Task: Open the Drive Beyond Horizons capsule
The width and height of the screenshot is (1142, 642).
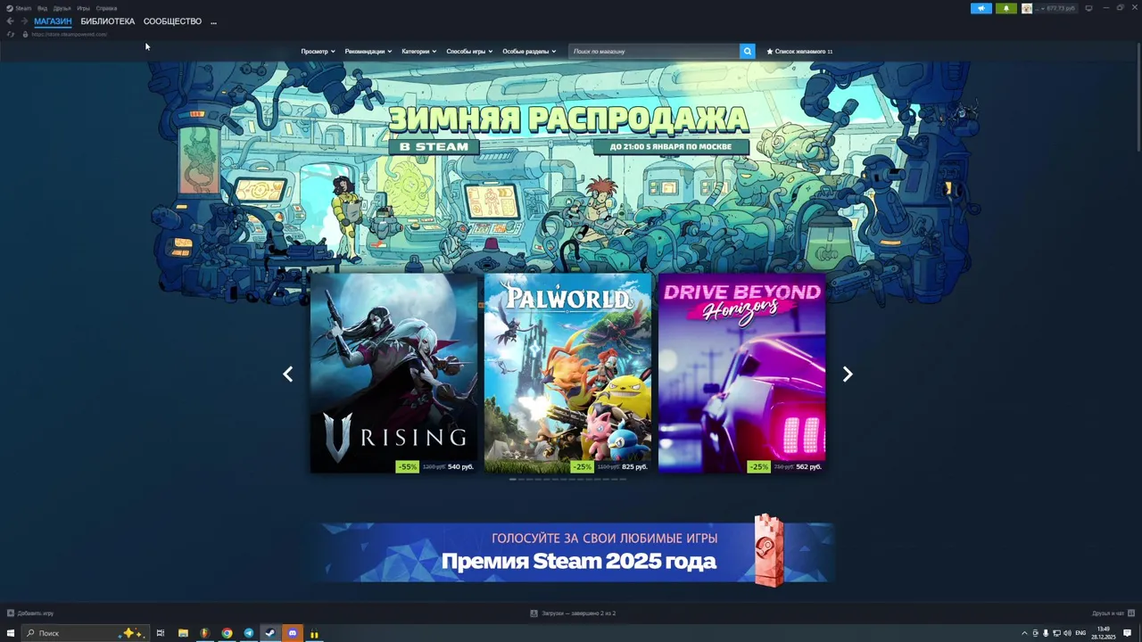Action: point(741,373)
